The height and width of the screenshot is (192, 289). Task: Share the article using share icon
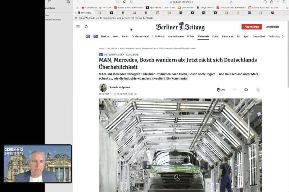(257, 90)
